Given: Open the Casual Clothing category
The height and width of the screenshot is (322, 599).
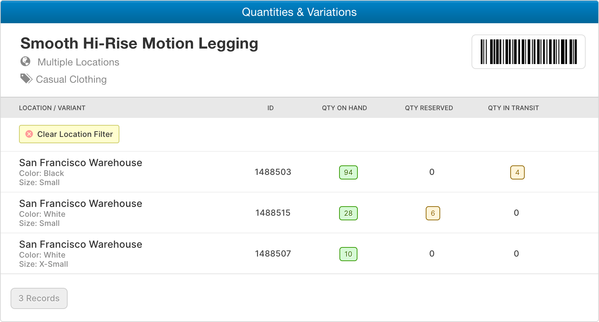Looking at the screenshot, I should point(71,80).
